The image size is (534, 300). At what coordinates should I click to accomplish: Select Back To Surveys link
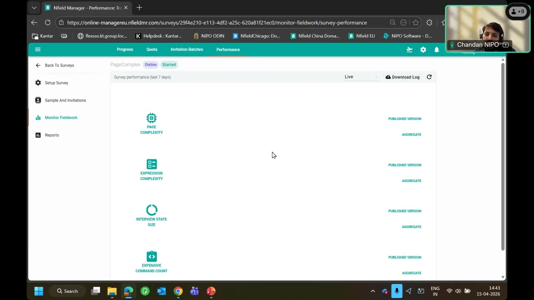pyautogui.click(x=59, y=65)
